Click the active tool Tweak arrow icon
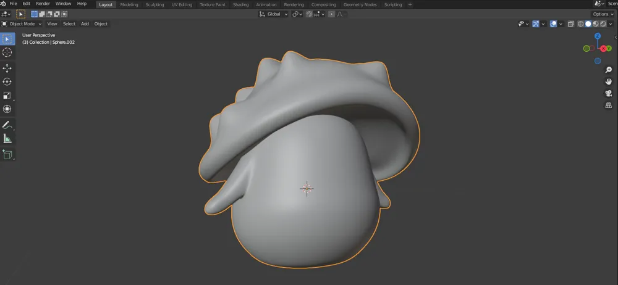This screenshot has width=618, height=285. click(x=21, y=14)
